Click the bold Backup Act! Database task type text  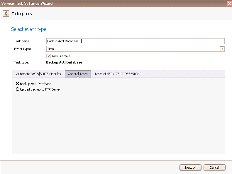tap(64, 62)
